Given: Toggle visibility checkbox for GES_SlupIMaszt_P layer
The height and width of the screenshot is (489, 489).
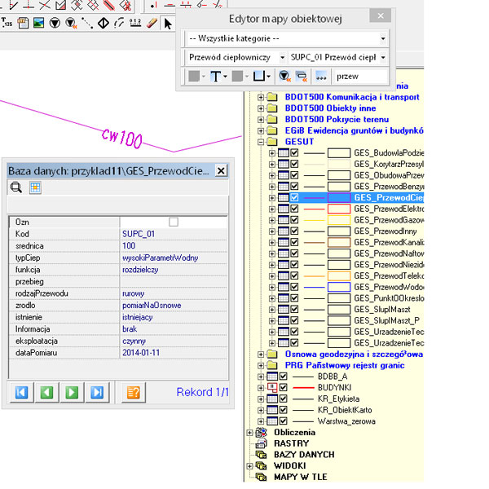Looking at the screenshot, I should pyautogui.click(x=294, y=320).
